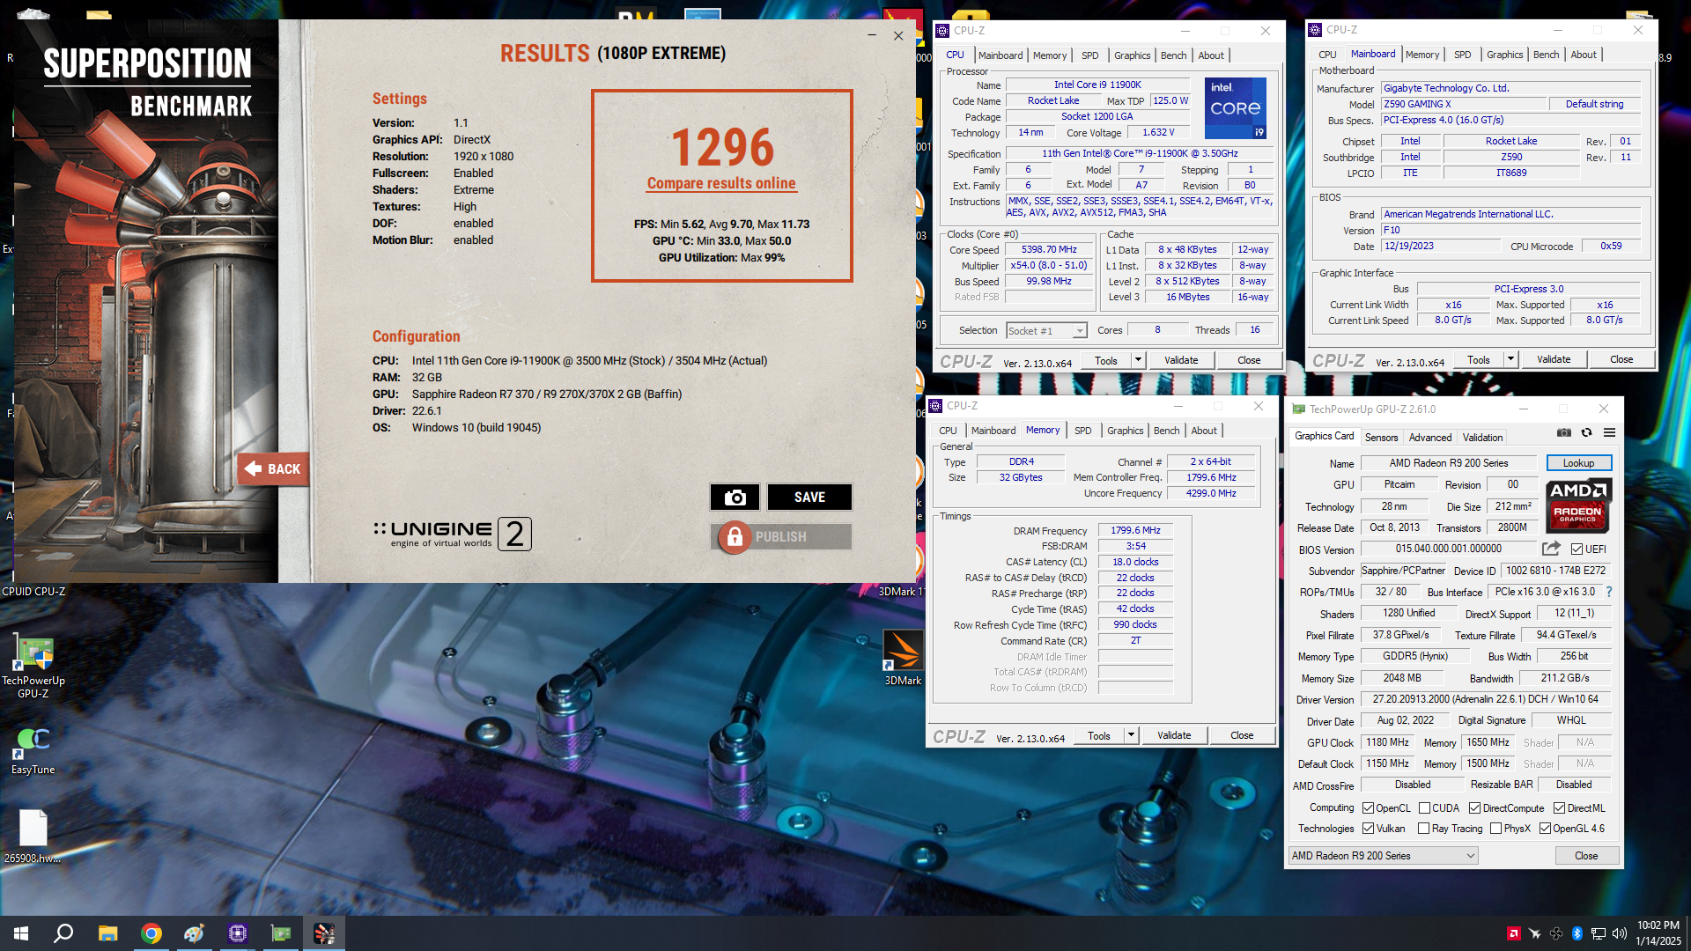Image resolution: width=1691 pixels, height=951 pixels.
Task: Click the BIOS Version field in GPU-Z
Action: [x=1449, y=549]
